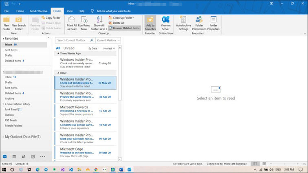This screenshot has height=173, width=308.
Task: Click the Tell me lightbulb icon
Action: pyautogui.click(x=92, y=11)
